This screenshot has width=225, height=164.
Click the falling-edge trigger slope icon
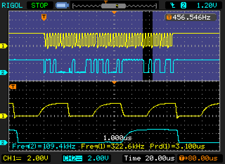point(173,6)
